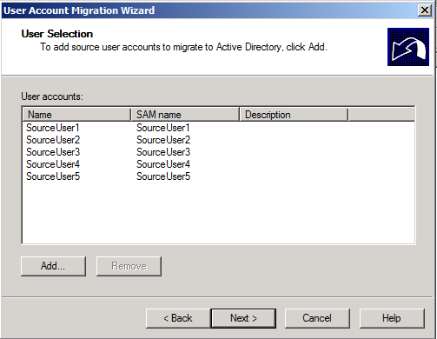437x339 pixels.
Task: Select SourceUser1 in Name column
Action: click(53, 128)
